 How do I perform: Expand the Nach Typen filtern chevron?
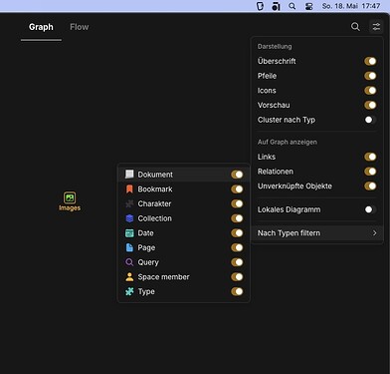(374, 233)
